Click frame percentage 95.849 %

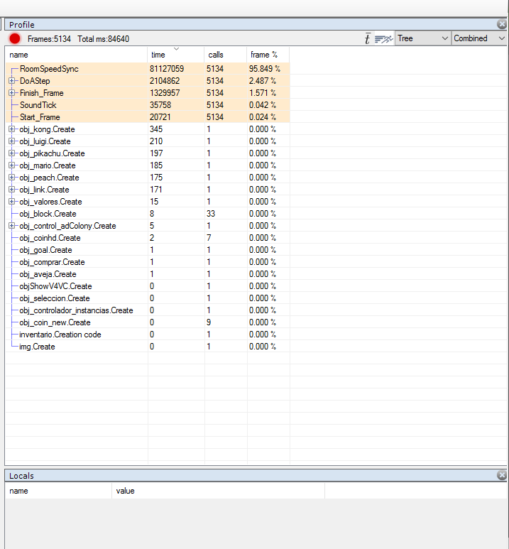pyautogui.click(x=265, y=69)
